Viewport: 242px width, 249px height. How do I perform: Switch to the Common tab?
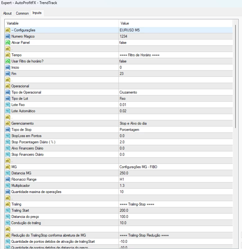[x=22, y=13]
